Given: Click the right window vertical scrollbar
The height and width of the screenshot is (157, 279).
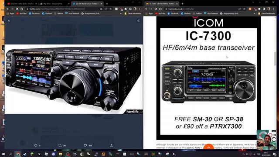Looking at the screenshot, I should [276, 59].
